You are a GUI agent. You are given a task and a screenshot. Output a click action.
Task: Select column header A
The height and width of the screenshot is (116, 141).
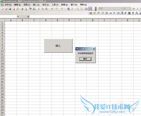(x=11, y=20)
